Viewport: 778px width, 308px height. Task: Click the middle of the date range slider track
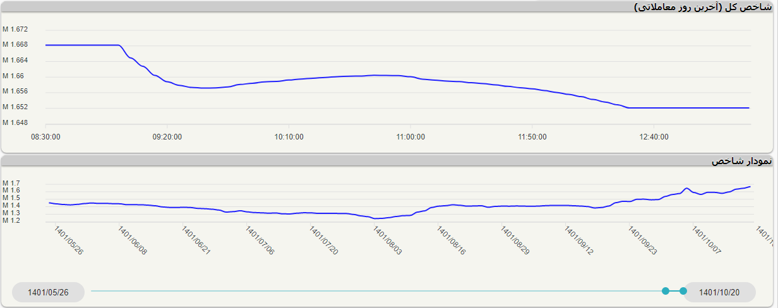point(378,291)
